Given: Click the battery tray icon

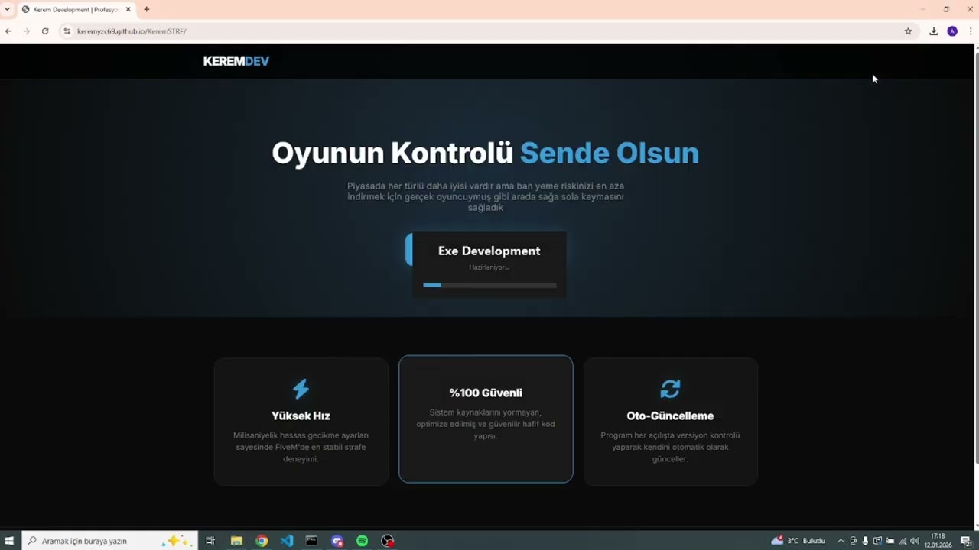Looking at the screenshot, I should [890, 541].
